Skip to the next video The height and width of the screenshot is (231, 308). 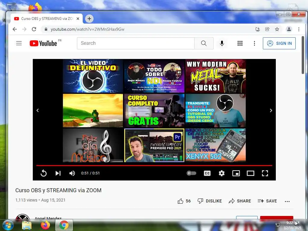coord(58,173)
